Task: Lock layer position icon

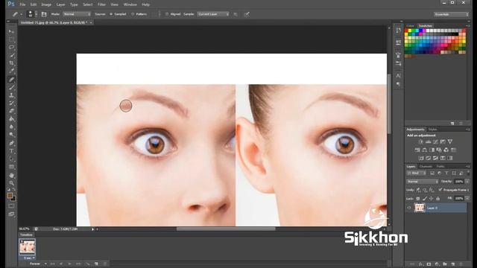Action: pyautogui.click(x=431, y=199)
